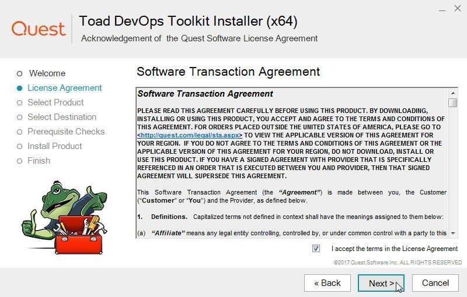
Task: Select the Welcome step in sidebar
Action: 41,73
